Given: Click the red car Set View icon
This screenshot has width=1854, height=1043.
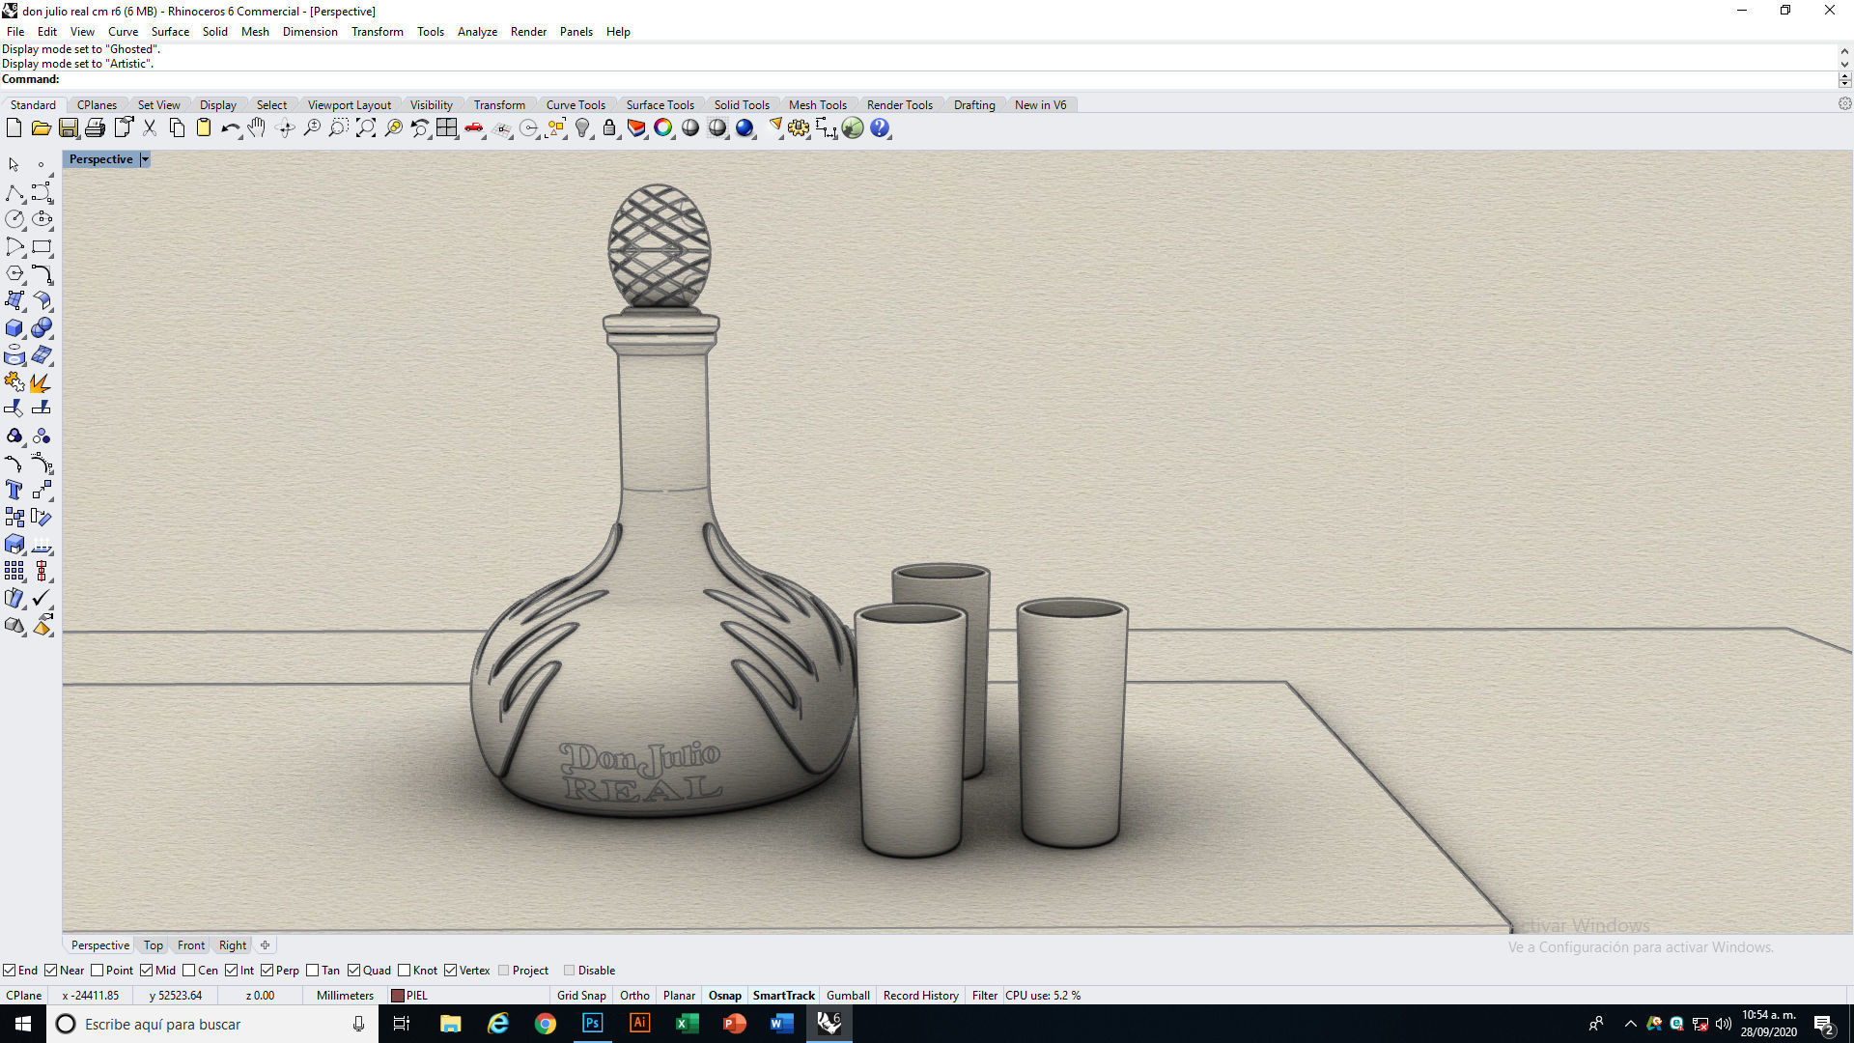Looking at the screenshot, I should pos(474,127).
